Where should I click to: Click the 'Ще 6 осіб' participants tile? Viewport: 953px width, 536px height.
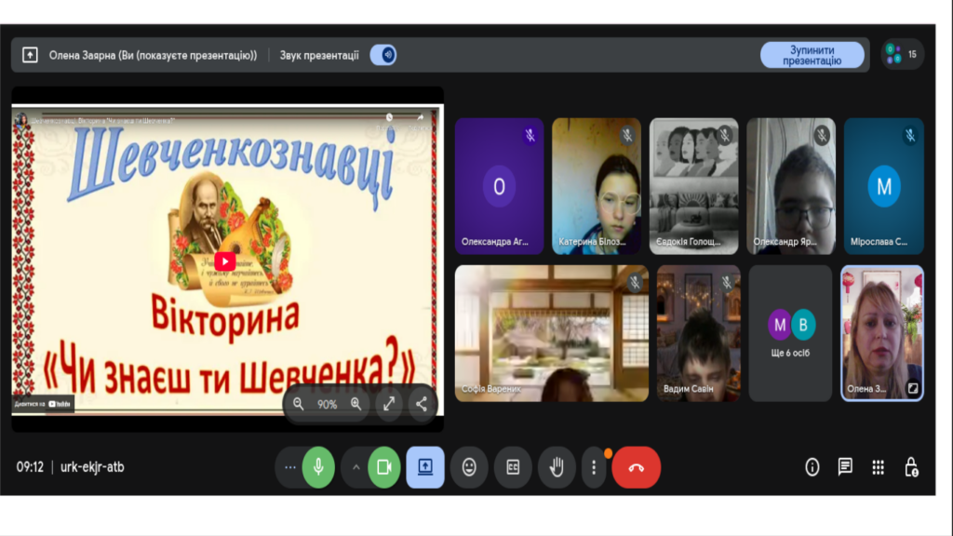[790, 333]
